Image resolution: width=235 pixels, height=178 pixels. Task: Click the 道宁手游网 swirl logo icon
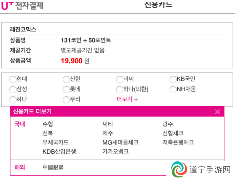pyautogui.click(x=179, y=169)
